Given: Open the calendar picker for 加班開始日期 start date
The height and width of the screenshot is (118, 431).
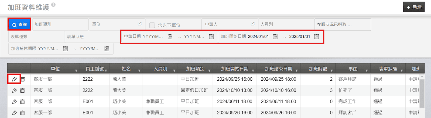Looking at the screenshot, I should point(275,37).
